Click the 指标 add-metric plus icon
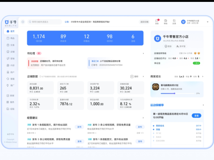This screenshot has height=160, width=214. click(x=132, y=76)
